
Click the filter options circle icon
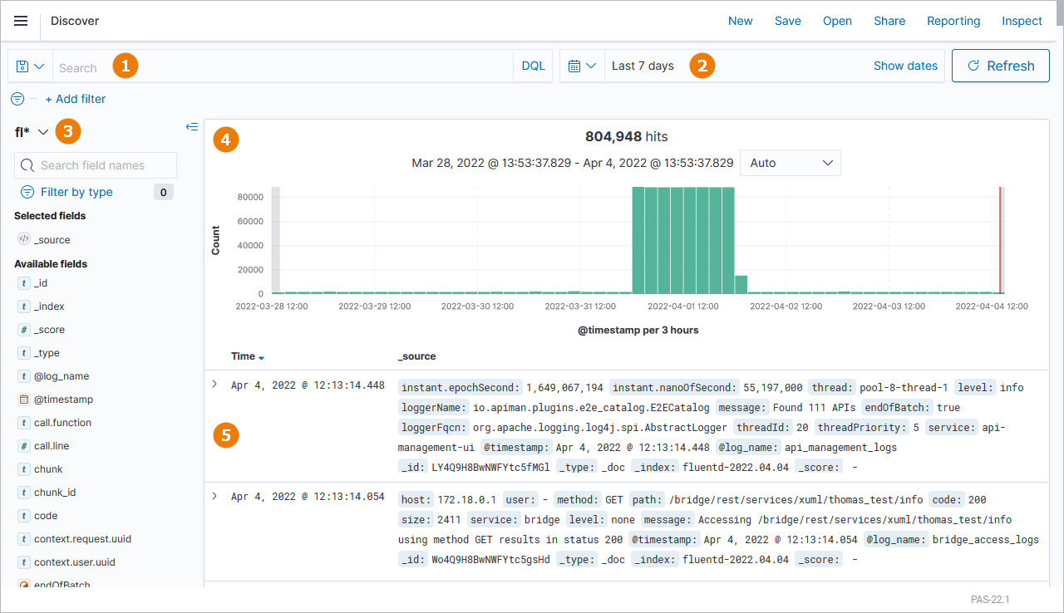click(x=17, y=99)
